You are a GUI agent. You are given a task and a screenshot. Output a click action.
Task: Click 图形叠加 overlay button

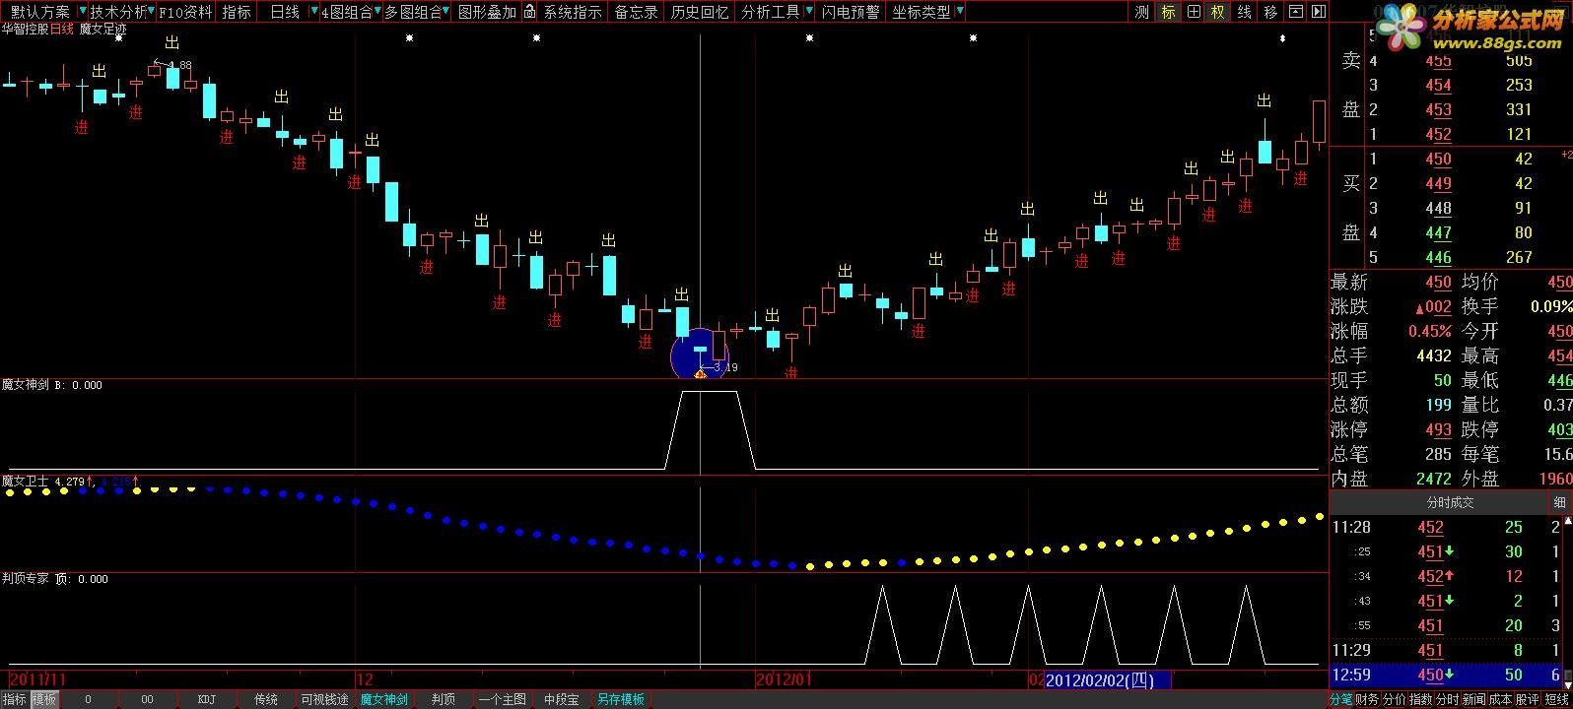487,12
